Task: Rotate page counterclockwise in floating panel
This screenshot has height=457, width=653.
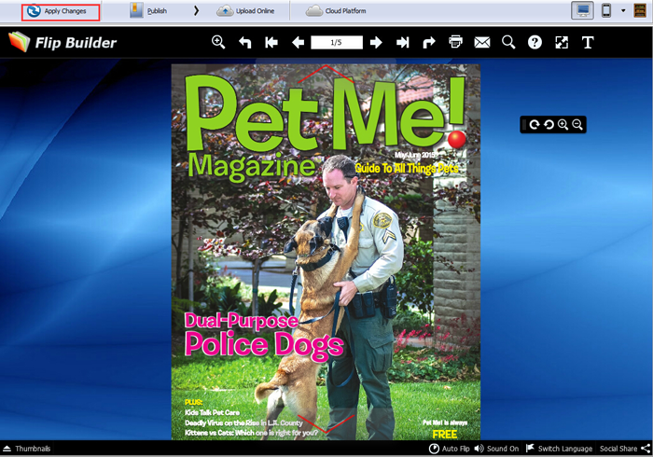Action: 549,124
